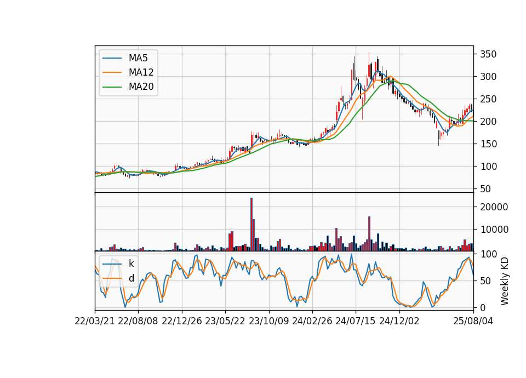This screenshot has height=378, width=526.
Task: Click the 24/12/02 date tick label
Action: coord(399,321)
